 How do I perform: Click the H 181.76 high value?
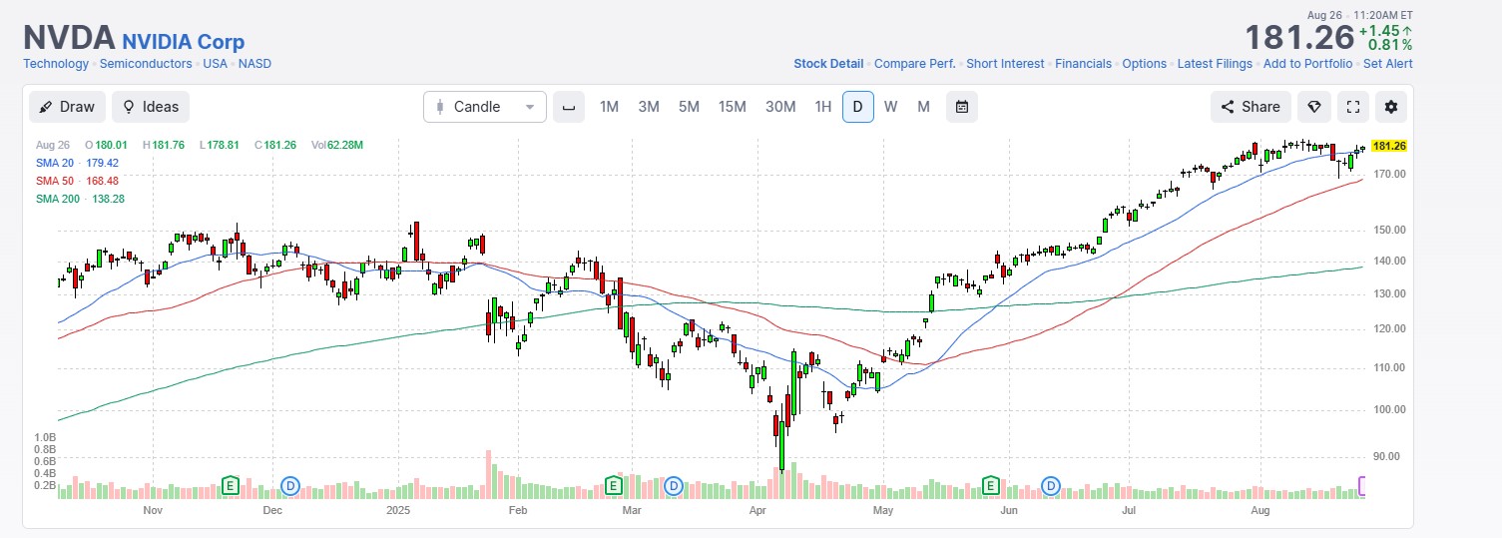point(164,145)
